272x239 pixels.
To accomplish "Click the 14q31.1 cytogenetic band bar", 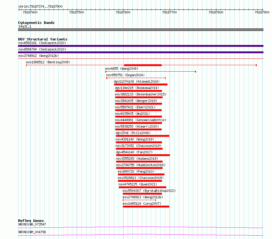I will [x=141, y=30].
